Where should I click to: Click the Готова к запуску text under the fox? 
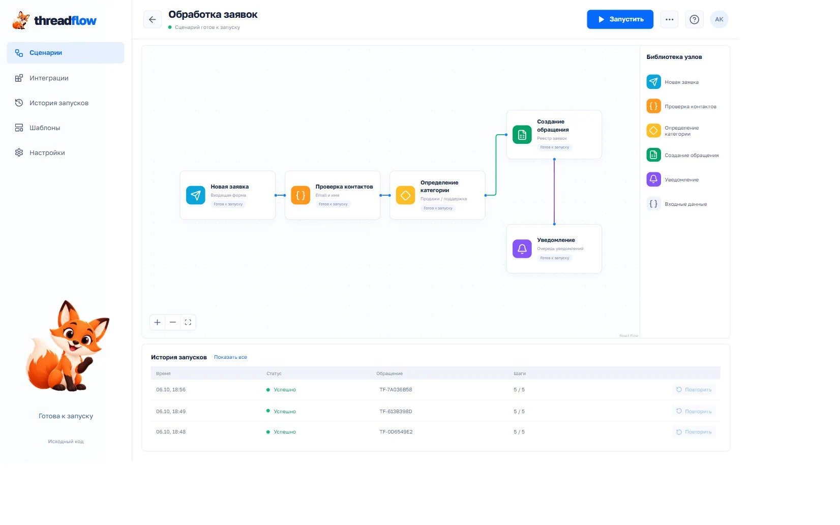point(66,416)
